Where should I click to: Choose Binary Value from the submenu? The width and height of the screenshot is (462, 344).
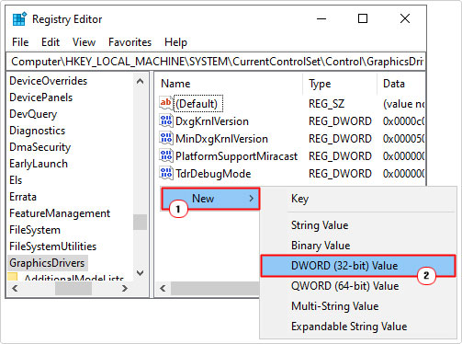[x=321, y=246]
